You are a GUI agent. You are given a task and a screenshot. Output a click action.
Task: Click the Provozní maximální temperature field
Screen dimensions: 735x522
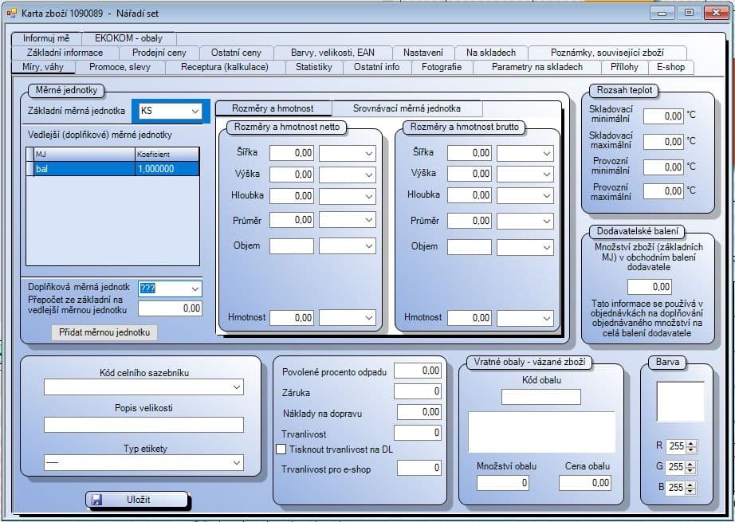(664, 191)
